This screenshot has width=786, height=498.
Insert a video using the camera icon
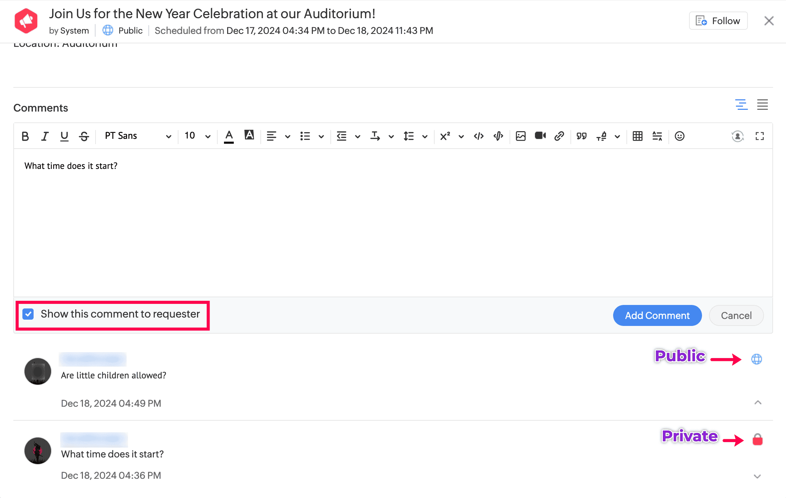click(540, 136)
